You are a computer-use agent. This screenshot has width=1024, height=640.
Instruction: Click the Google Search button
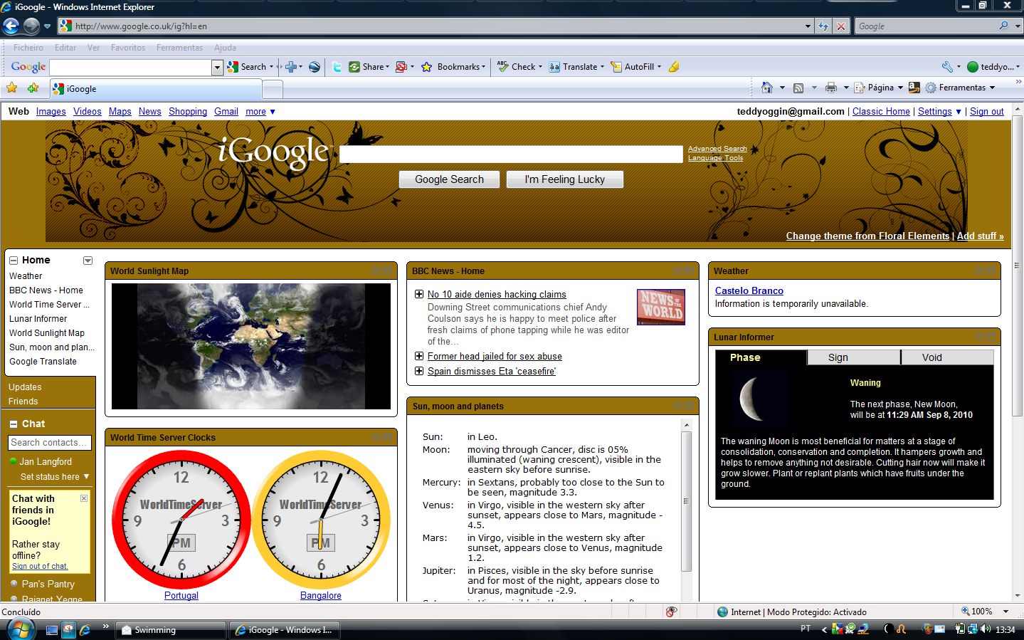449,179
